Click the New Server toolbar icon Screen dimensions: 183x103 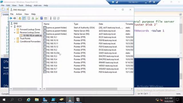click(51, 18)
